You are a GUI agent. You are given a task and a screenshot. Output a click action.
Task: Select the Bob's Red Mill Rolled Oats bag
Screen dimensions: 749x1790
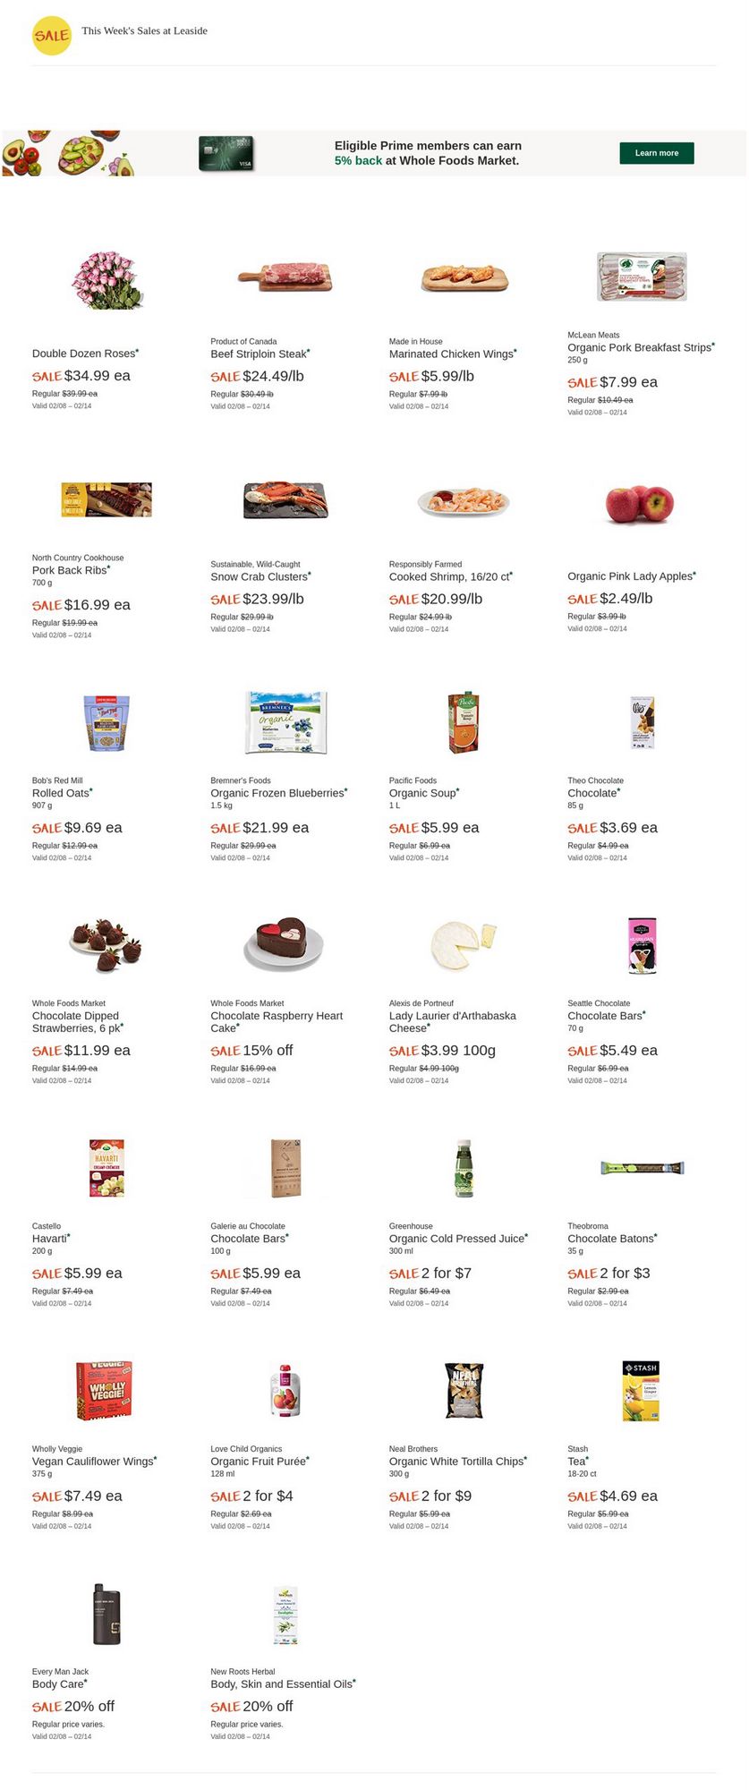pyautogui.click(x=106, y=722)
